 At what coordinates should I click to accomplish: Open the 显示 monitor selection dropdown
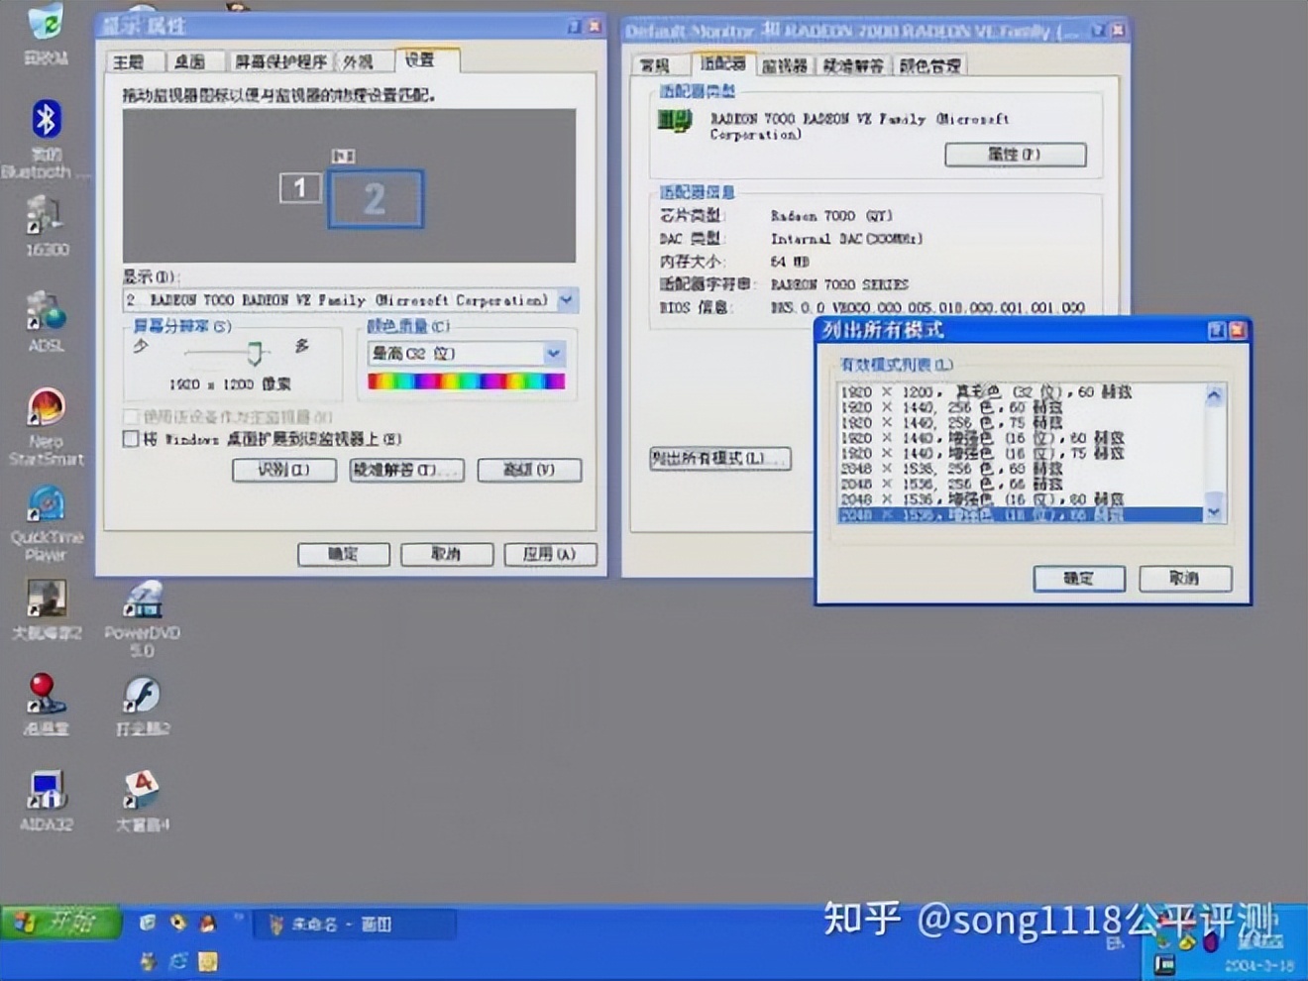point(566,299)
